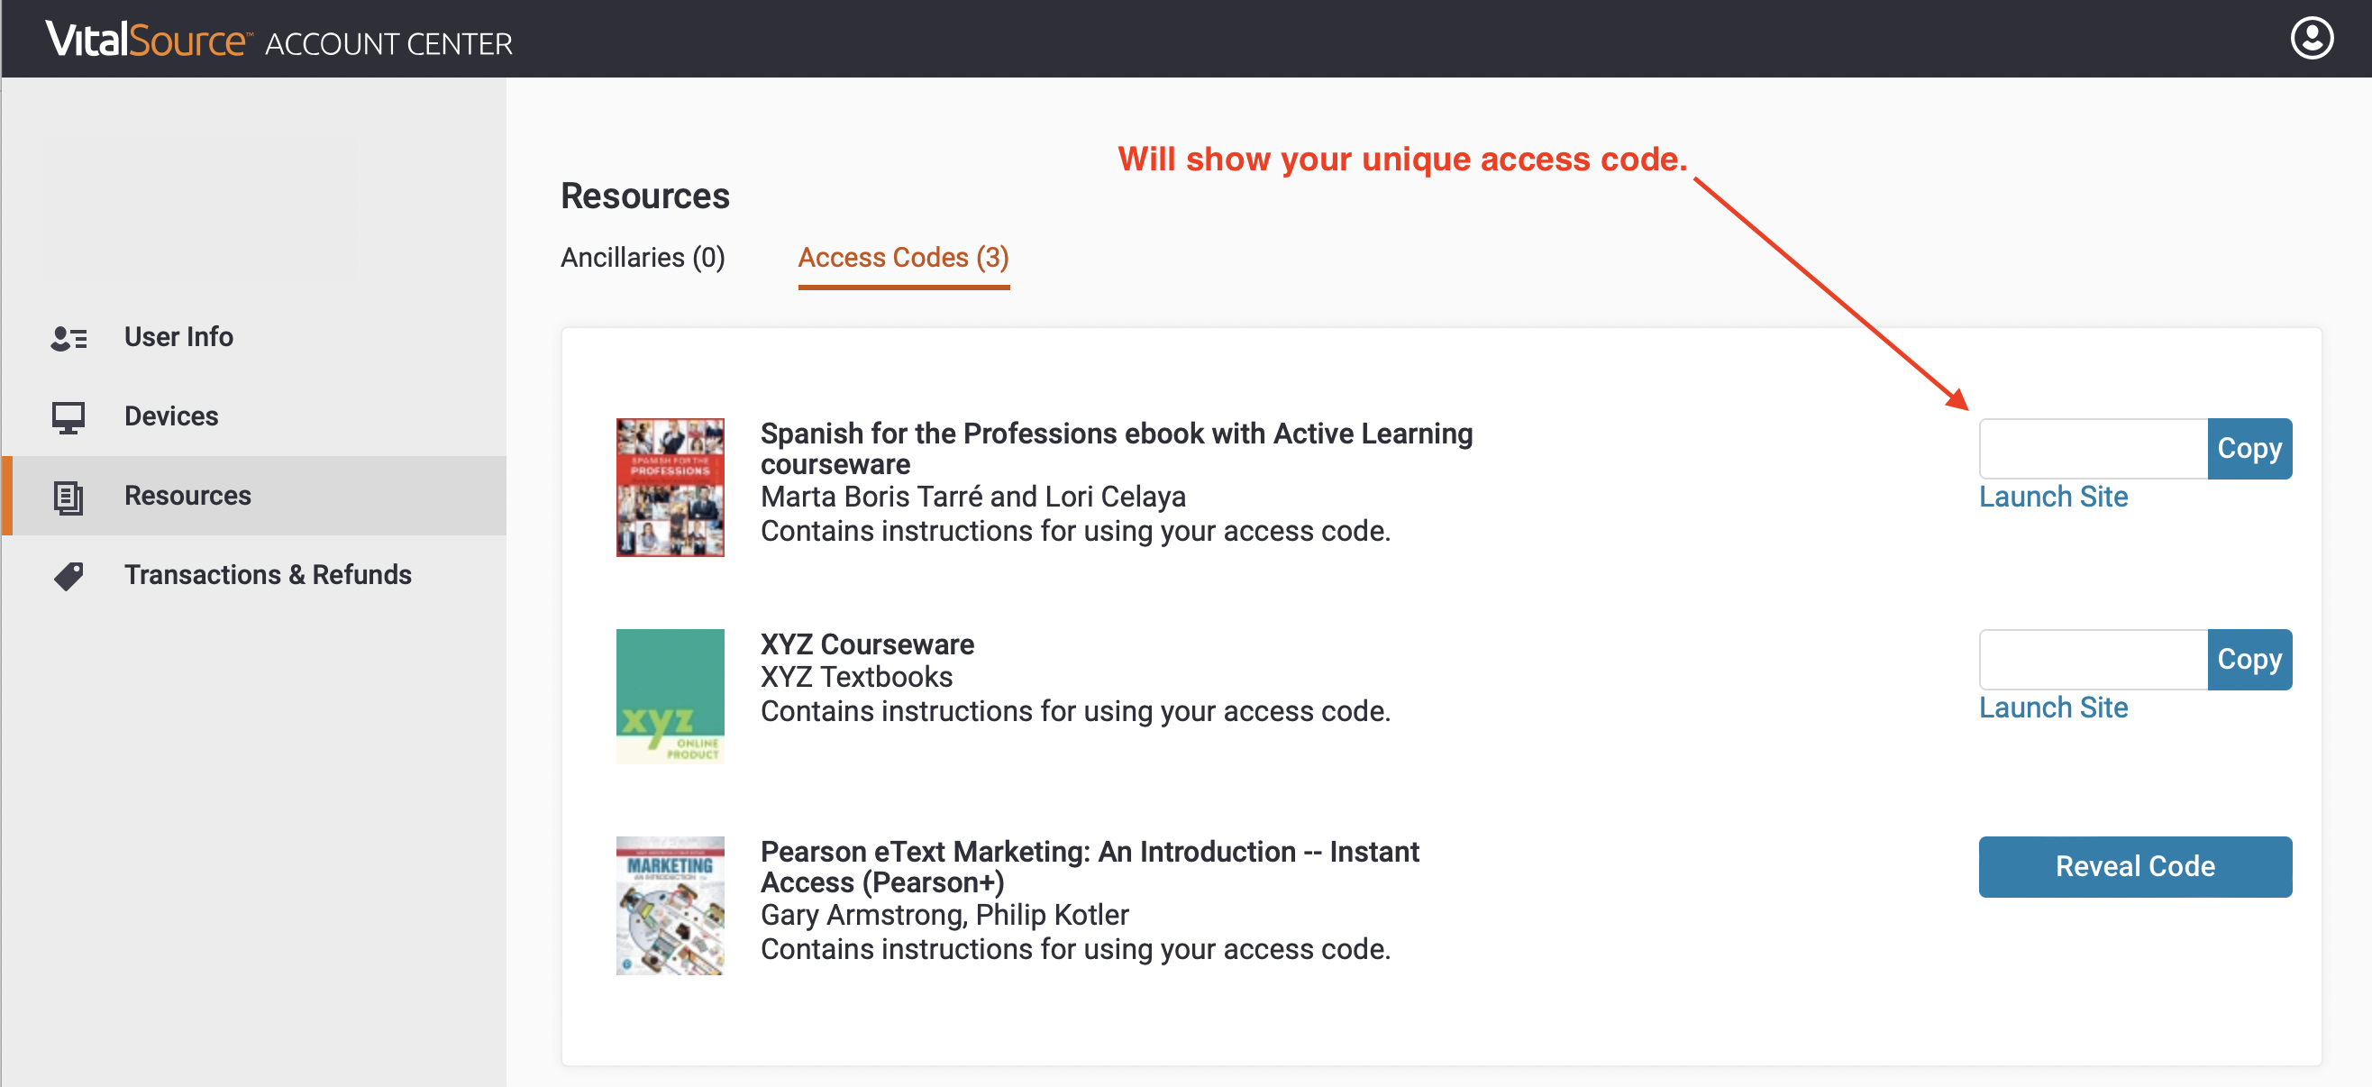Click the Resources document icon
2372x1087 pixels.
(x=68, y=496)
